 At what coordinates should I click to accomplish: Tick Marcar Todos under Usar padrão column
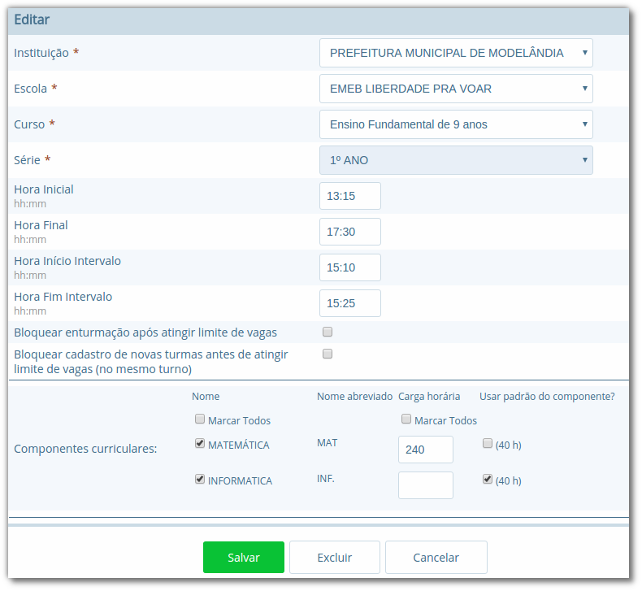click(x=406, y=419)
